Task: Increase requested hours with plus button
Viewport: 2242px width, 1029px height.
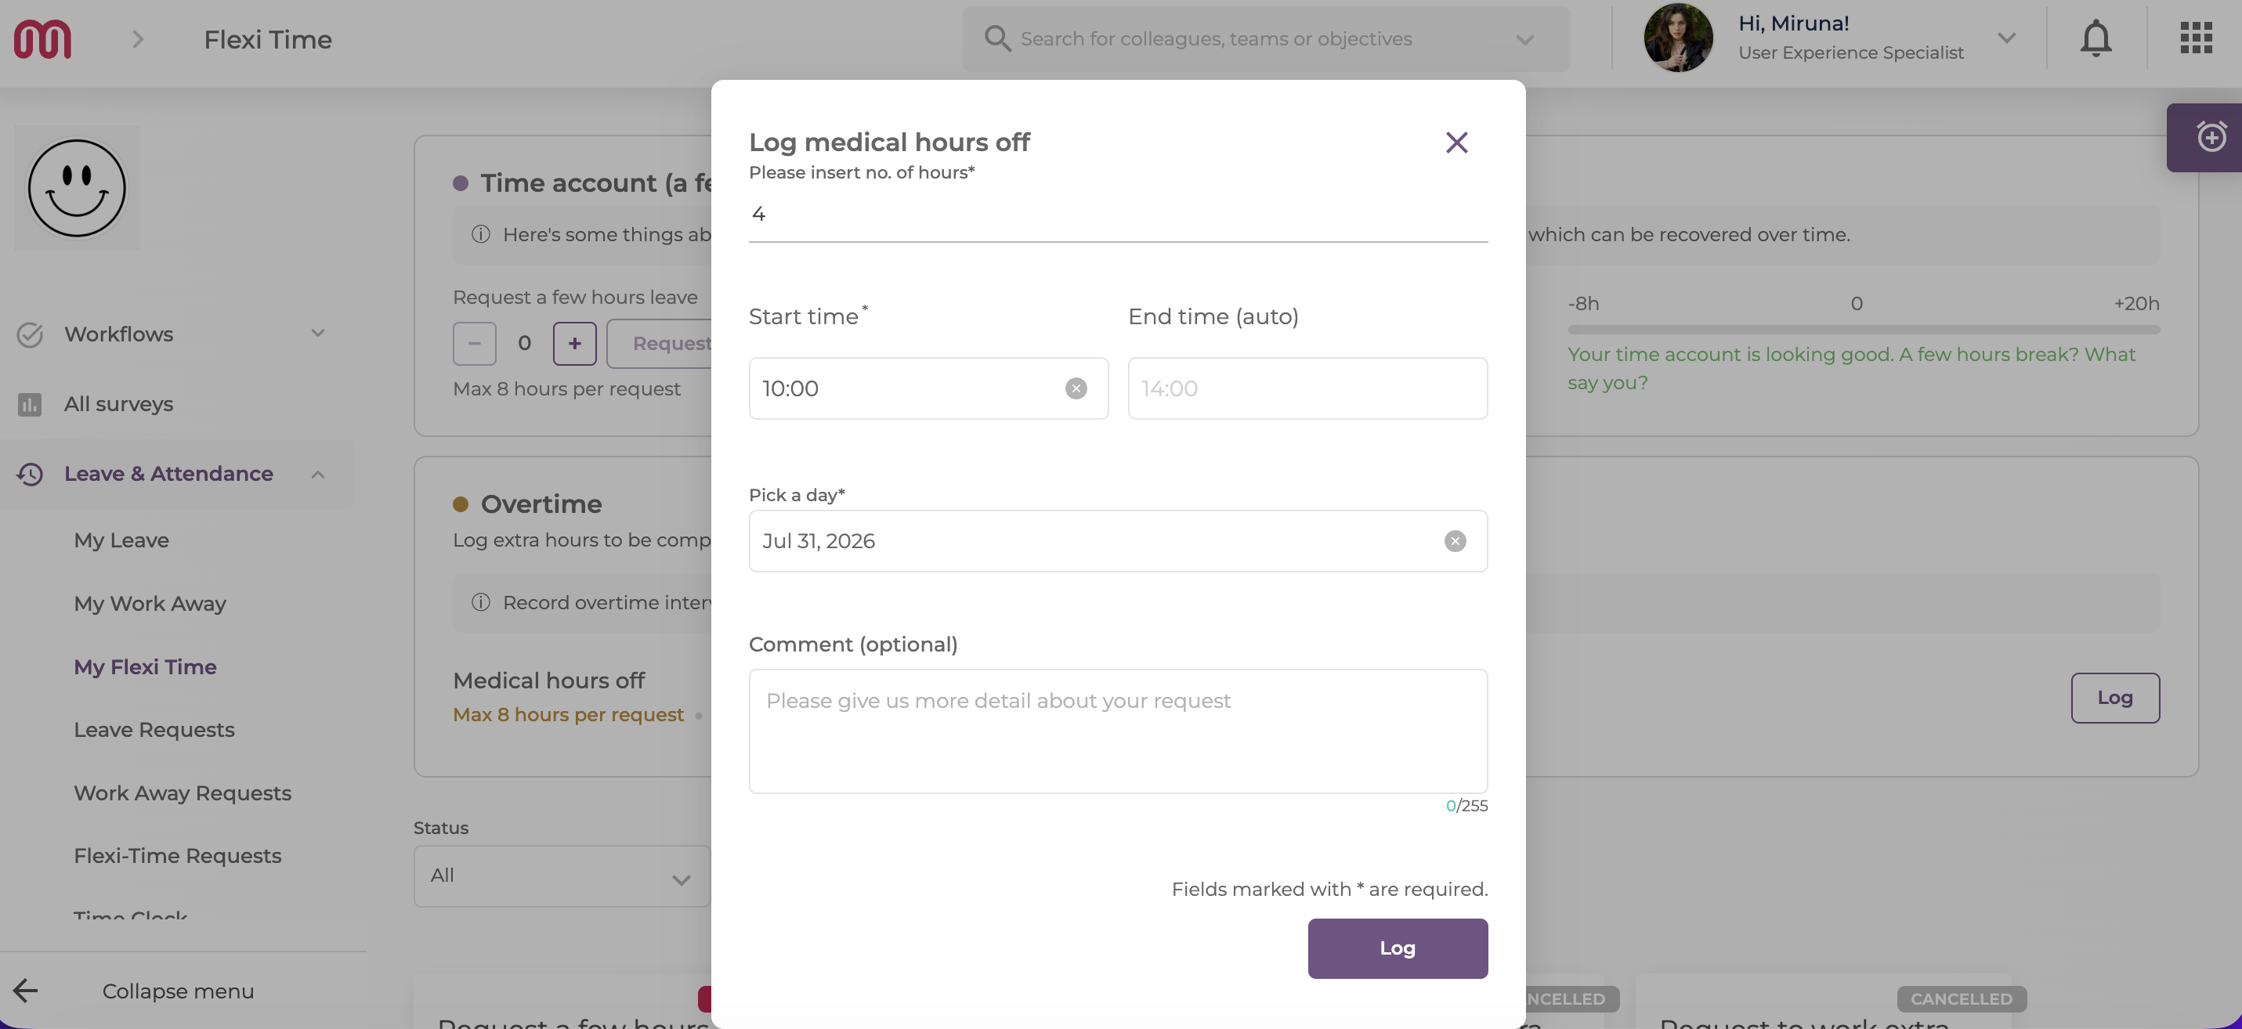Action: coord(574,344)
